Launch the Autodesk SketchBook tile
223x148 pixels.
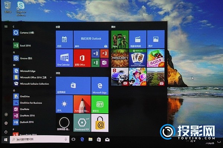click(82, 104)
